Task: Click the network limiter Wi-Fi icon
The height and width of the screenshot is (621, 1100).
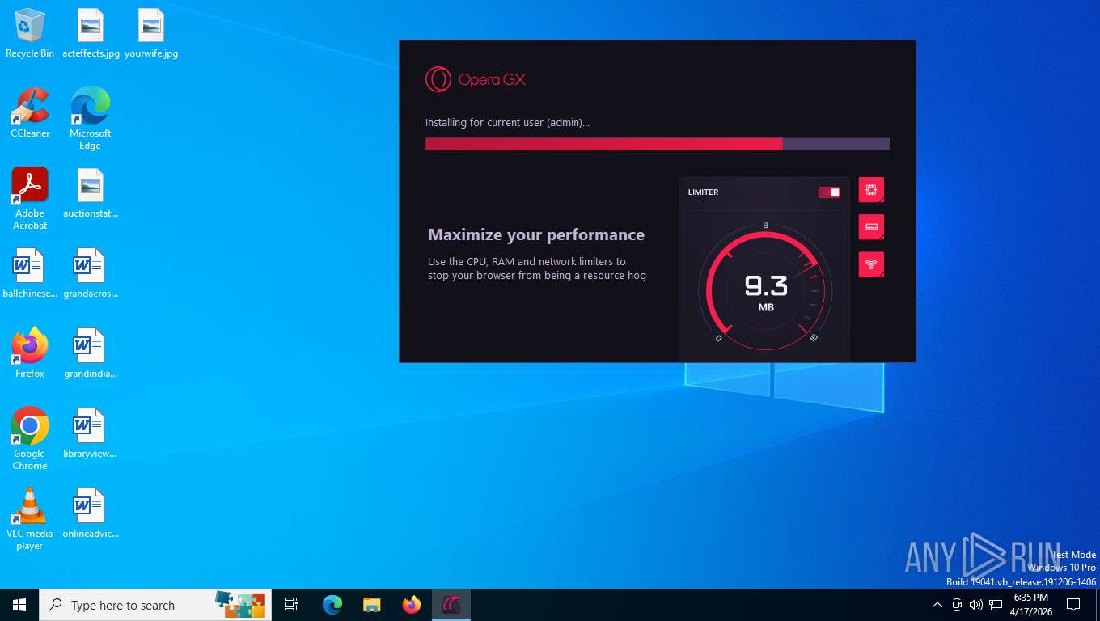Action: [871, 264]
